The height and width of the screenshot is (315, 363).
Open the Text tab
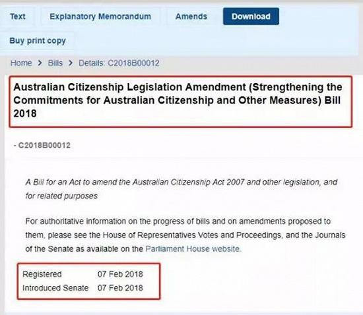18,16
